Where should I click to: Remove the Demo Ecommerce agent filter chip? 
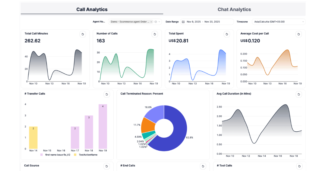[151, 22]
